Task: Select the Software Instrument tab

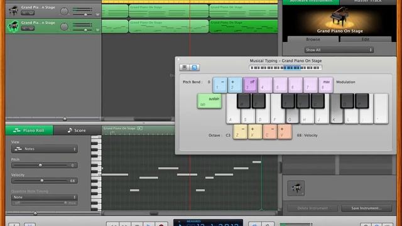Action: [311, 1]
